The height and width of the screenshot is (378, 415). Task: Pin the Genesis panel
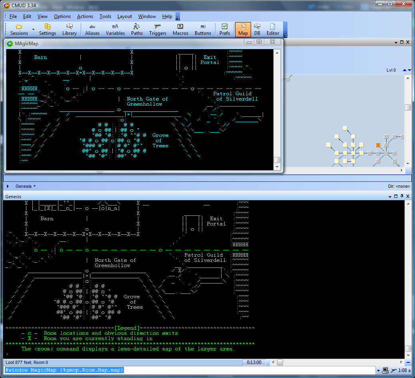coord(402,197)
